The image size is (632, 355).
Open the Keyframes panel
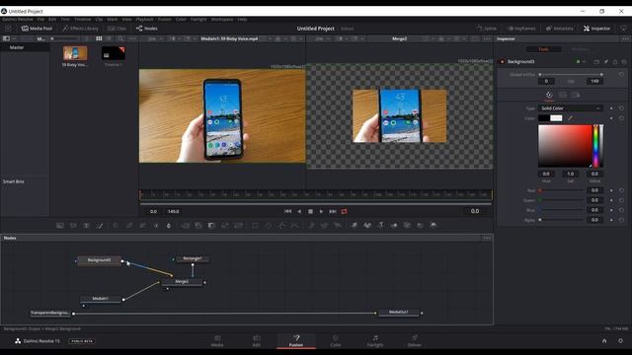click(521, 29)
